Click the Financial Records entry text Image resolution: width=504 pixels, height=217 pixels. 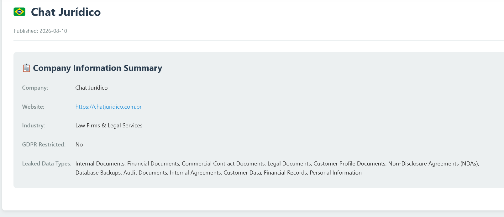point(285,173)
